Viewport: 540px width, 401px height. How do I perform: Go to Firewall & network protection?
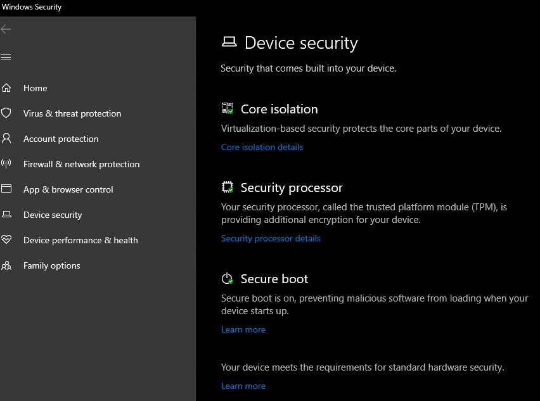(x=81, y=164)
